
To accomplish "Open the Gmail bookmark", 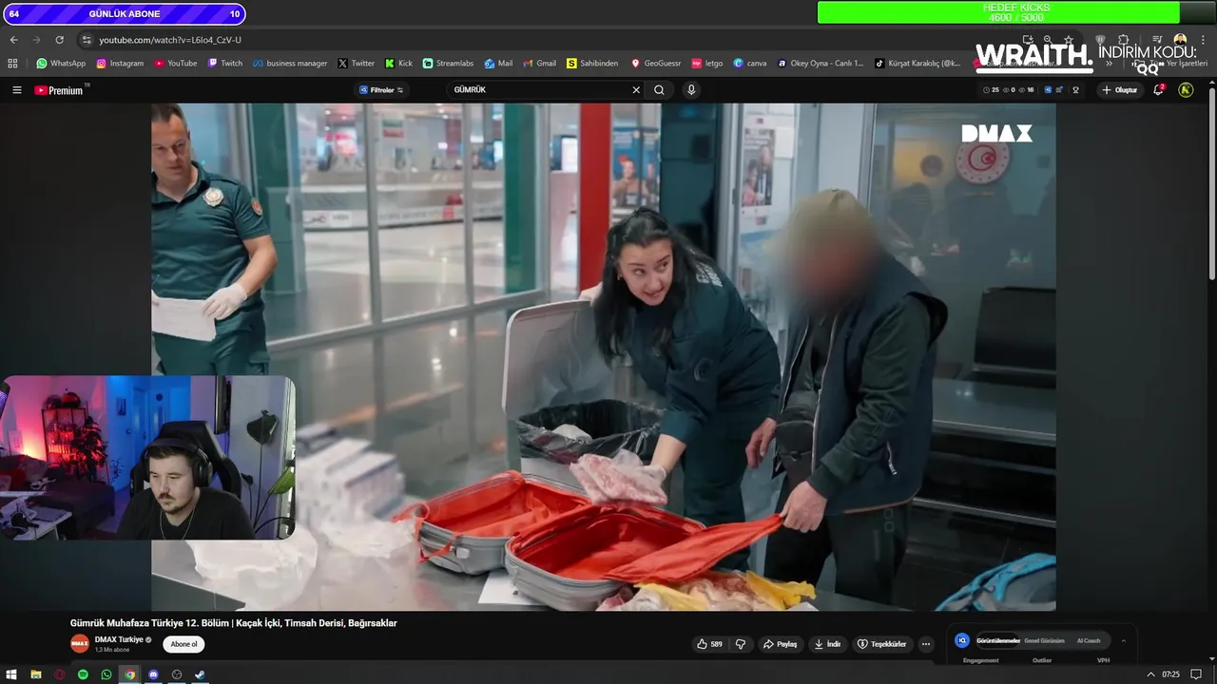I will point(539,64).
